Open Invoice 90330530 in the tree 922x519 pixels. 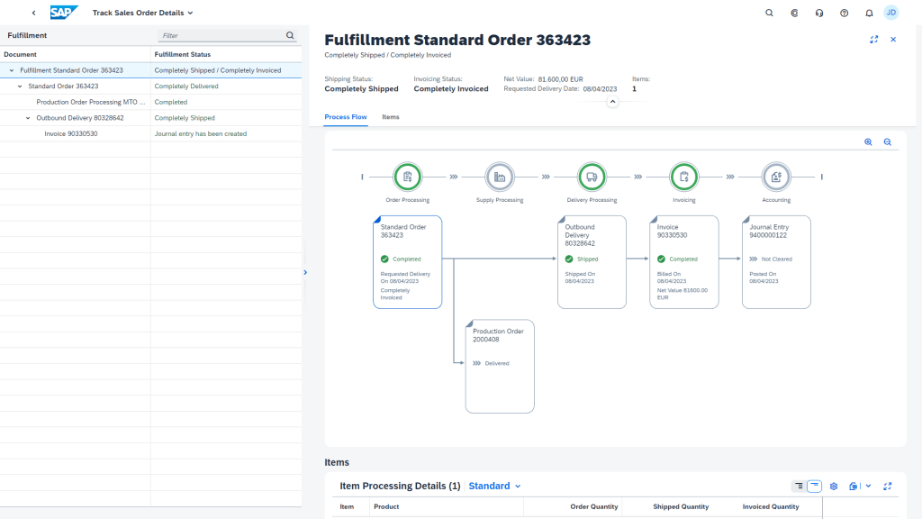pyautogui.click(x=71, y=134)
